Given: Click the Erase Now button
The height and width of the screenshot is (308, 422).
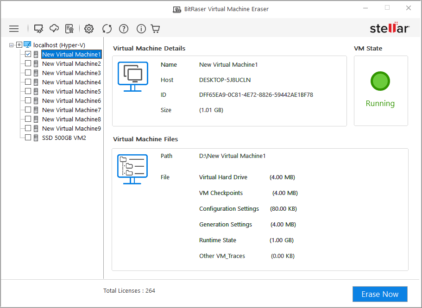Looking at the screenshot, I should tap(380, 294).
